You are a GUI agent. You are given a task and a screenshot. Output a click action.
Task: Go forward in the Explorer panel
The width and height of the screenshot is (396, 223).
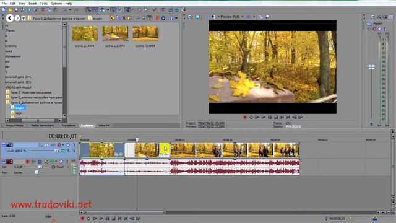coord(17,18)
